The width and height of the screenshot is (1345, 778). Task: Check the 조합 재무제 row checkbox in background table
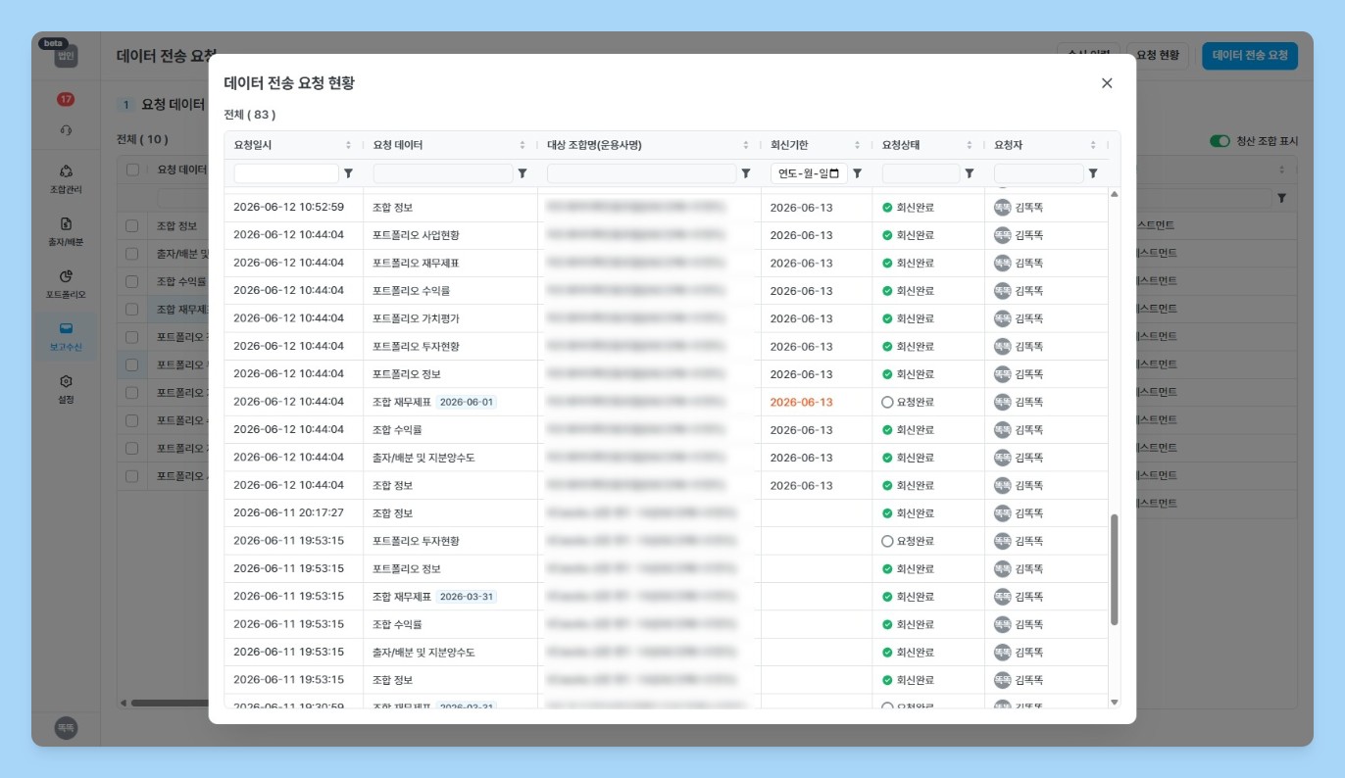(132, 309)
